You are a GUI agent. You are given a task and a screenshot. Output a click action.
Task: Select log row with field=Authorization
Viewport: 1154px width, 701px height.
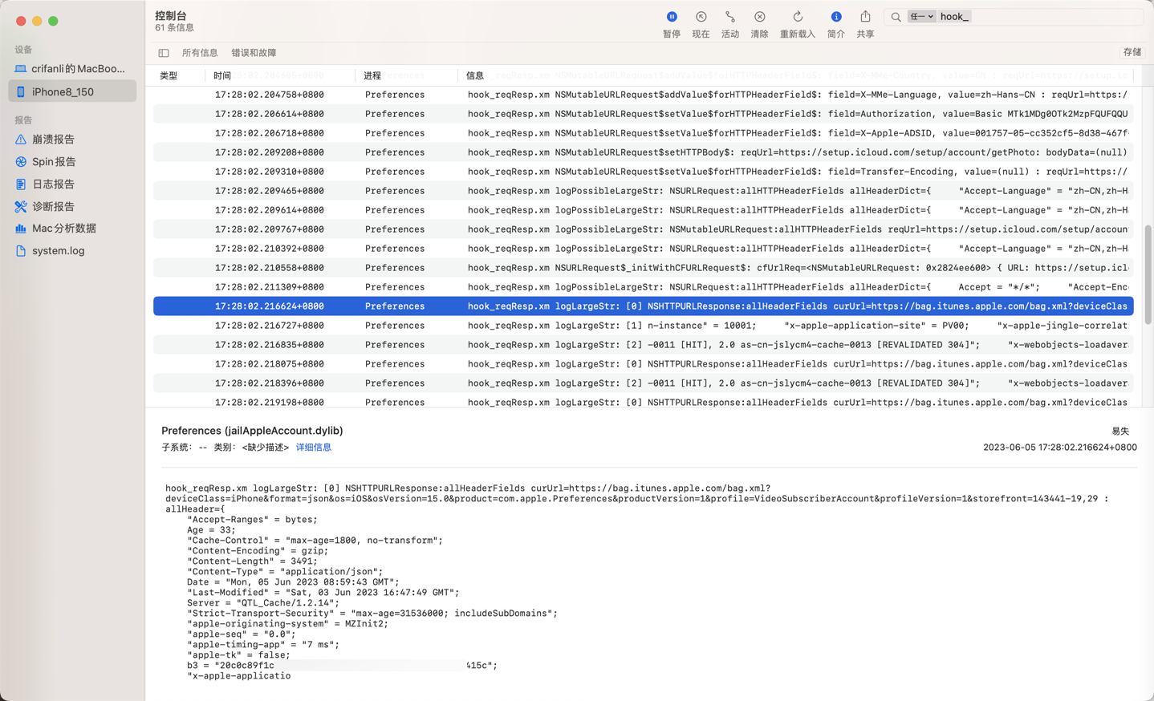click(x=644, y=114)
